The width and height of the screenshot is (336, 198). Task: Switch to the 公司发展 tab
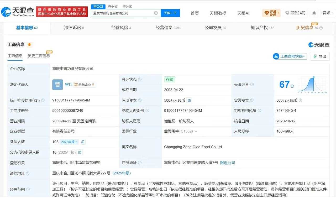[215, 28]
